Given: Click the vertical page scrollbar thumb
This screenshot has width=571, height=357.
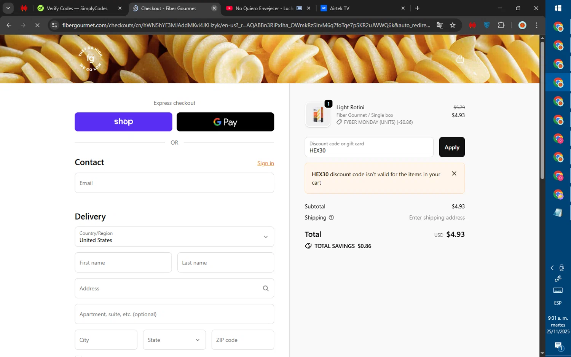Looking at the screenshot, I should click(542, 110).
